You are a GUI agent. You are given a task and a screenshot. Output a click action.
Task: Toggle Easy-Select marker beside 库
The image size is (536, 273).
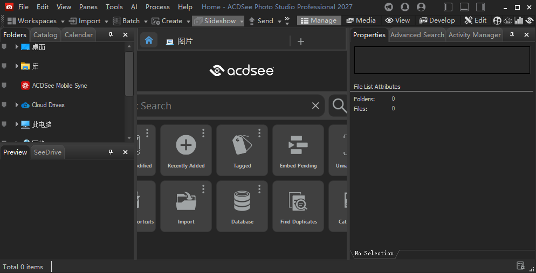click(4, 66)
